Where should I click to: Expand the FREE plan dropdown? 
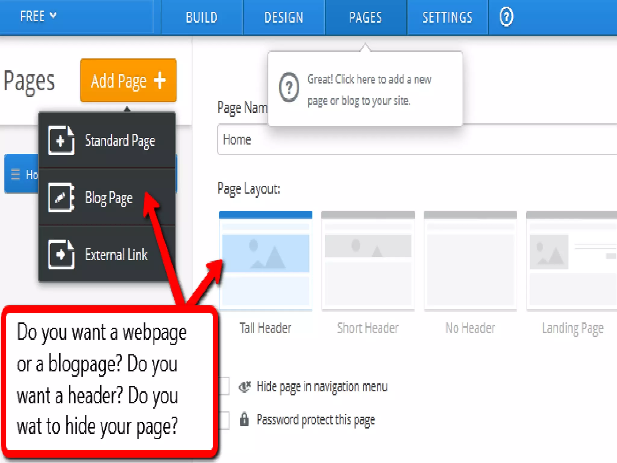point(38,16)
